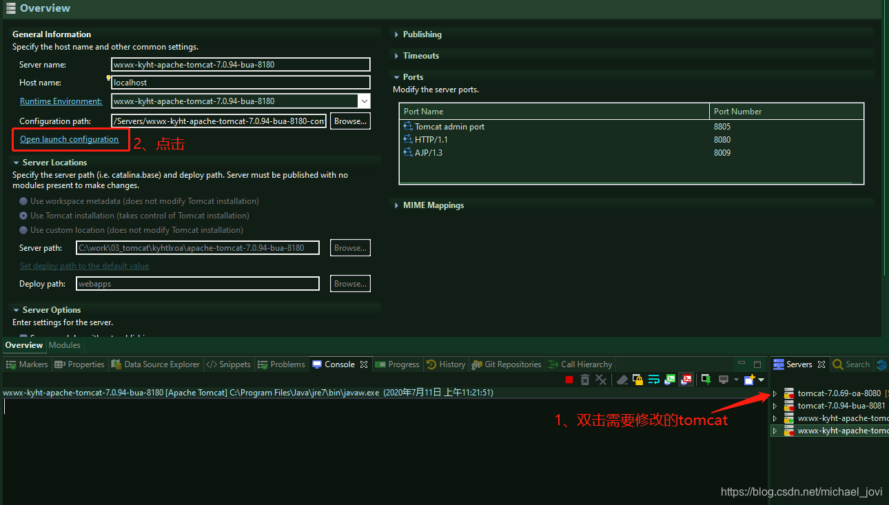Switch to the Overview editor tab
Viewport: 889px width, 505px height.
coord(24,345)
